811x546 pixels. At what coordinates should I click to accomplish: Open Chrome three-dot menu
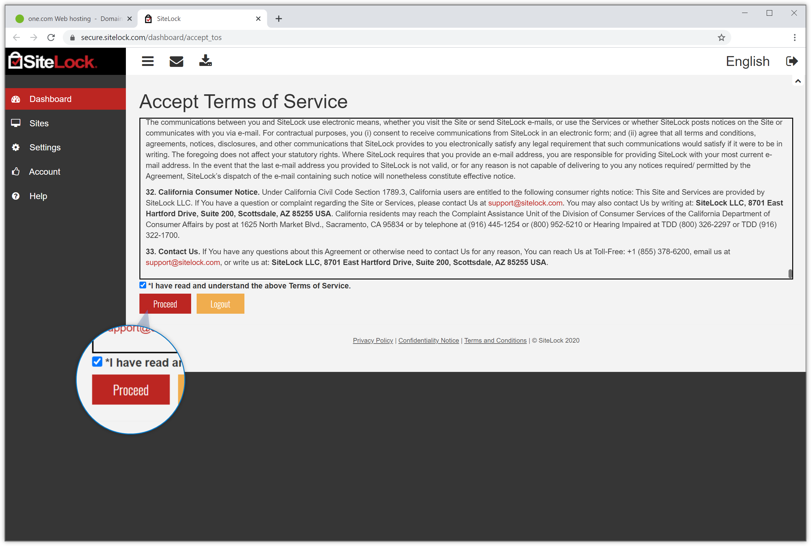(794, 38)
